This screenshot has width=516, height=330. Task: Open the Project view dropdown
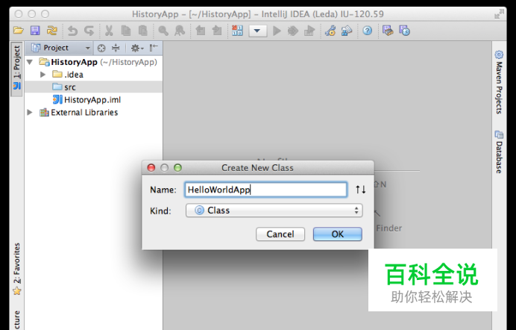click(x=60, y=48)
